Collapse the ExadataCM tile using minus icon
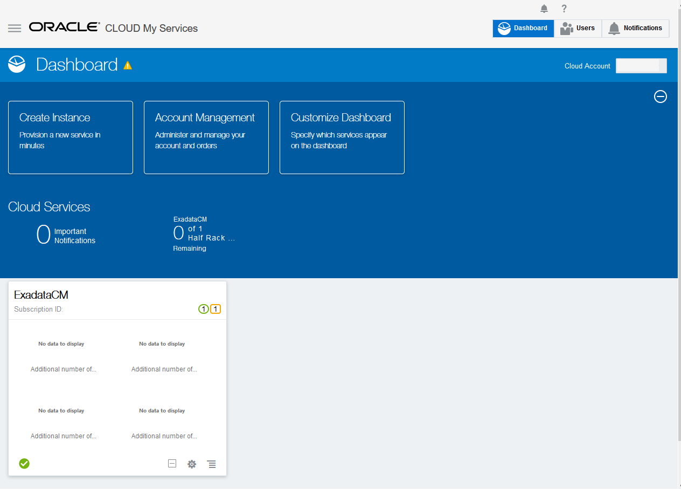 tap(172, 463)
